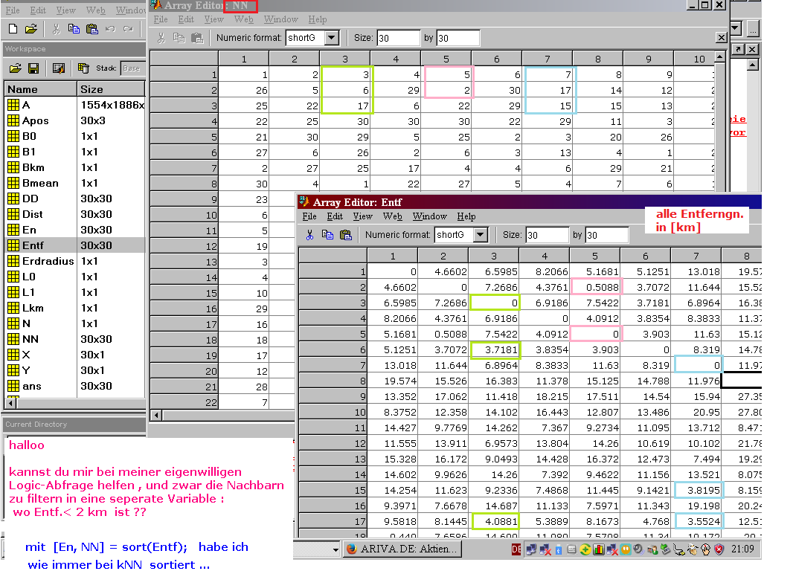Viewport: 793px width, 571px height.
Task: Expand the Stack dropdown in Workspace
Action: click(132, 68)
